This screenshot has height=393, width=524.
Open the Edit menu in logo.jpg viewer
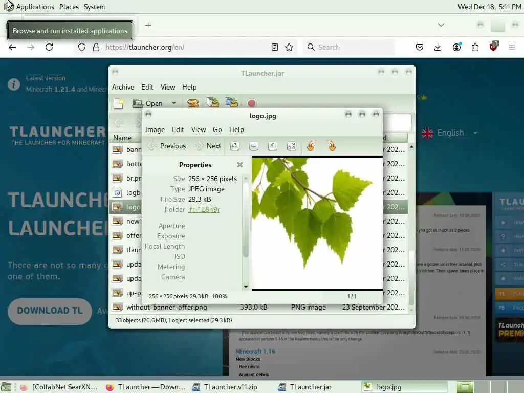178,129
